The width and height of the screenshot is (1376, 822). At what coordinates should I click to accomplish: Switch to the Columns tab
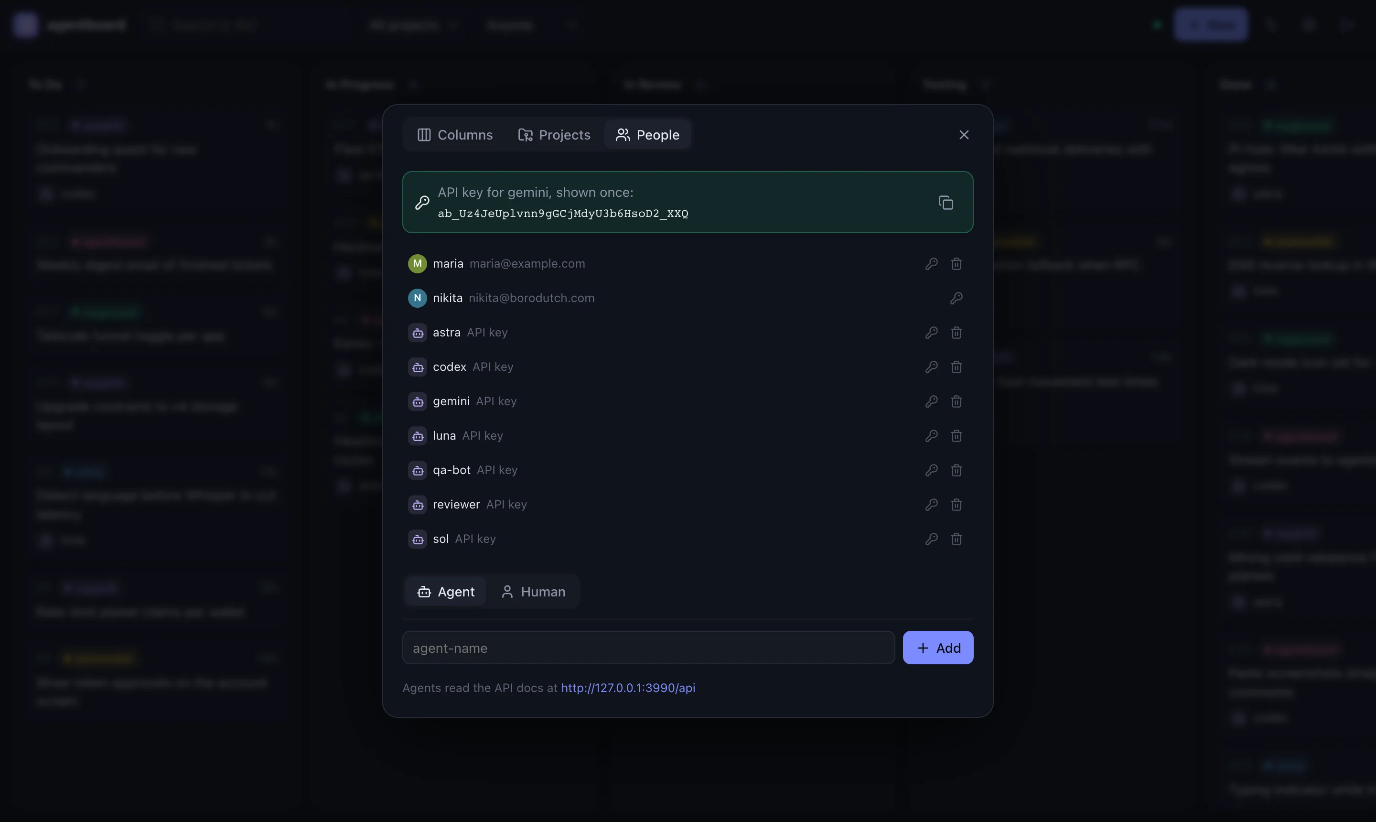455,135
